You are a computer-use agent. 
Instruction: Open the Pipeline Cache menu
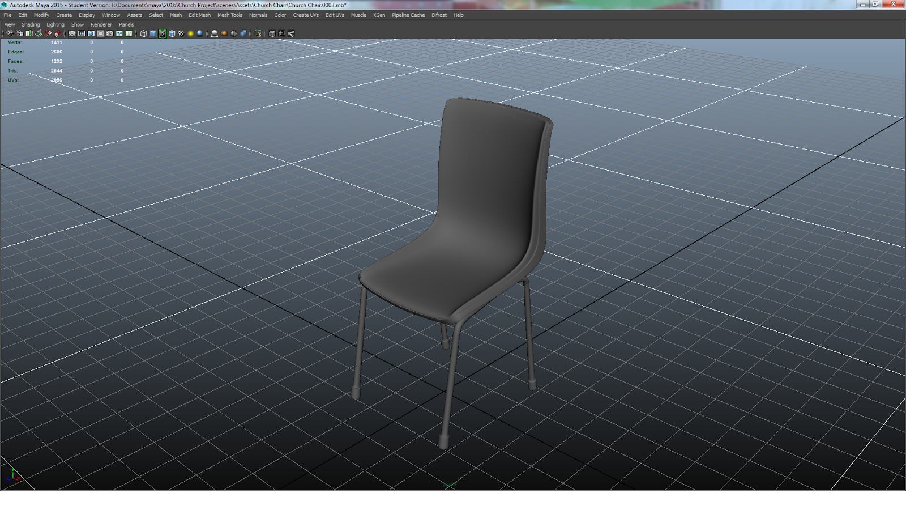tap(408, 15)
